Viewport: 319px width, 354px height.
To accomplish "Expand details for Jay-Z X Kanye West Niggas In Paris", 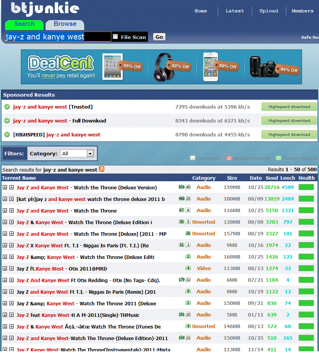I will tap(11, 245).
